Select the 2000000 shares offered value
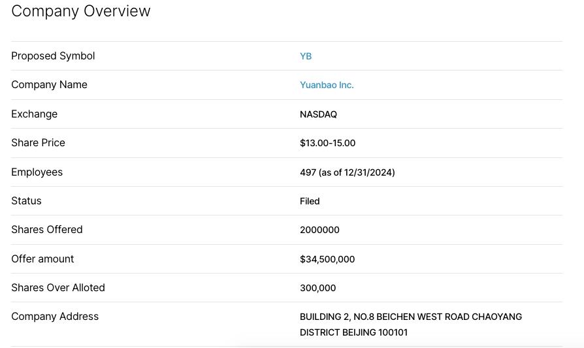Viewport: 584px width, 348px height. click(319, 230)
